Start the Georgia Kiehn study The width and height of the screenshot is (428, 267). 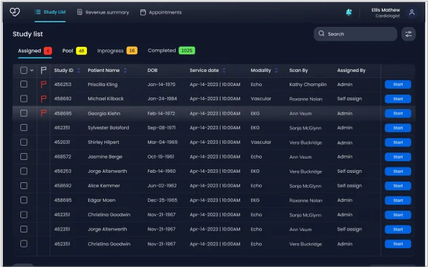coord(397,113)
